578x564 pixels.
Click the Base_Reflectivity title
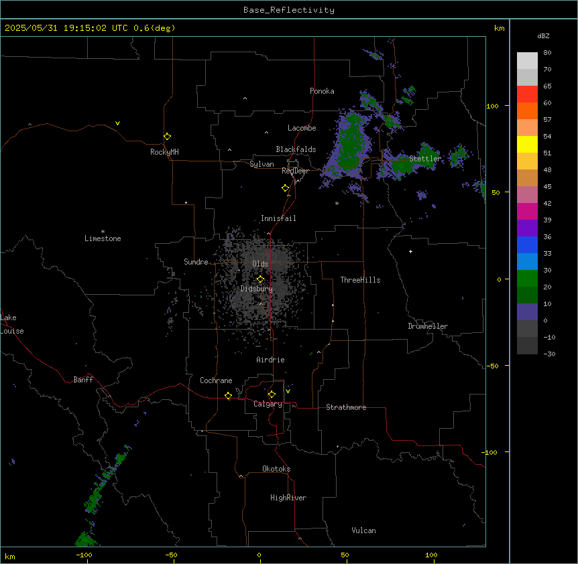(x=289, y=10)
